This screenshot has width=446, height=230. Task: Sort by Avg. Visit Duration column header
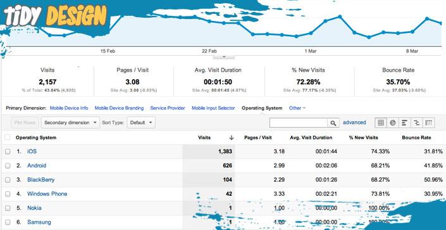(311, 137)
